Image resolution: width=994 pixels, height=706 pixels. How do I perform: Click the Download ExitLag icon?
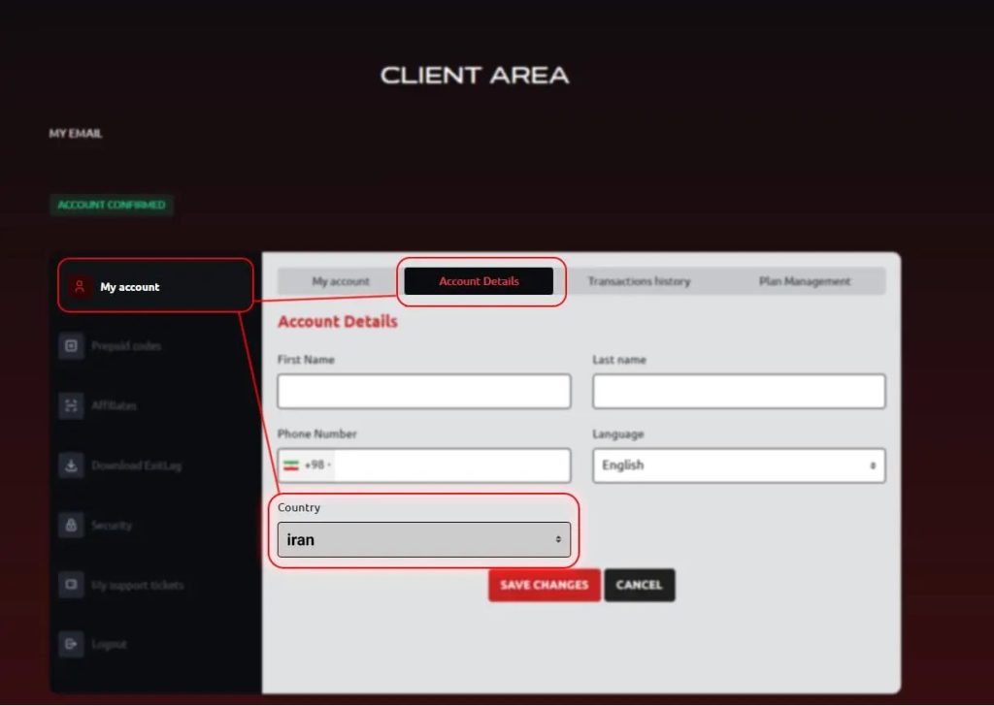pyautogui.click(x=71, y=465)
